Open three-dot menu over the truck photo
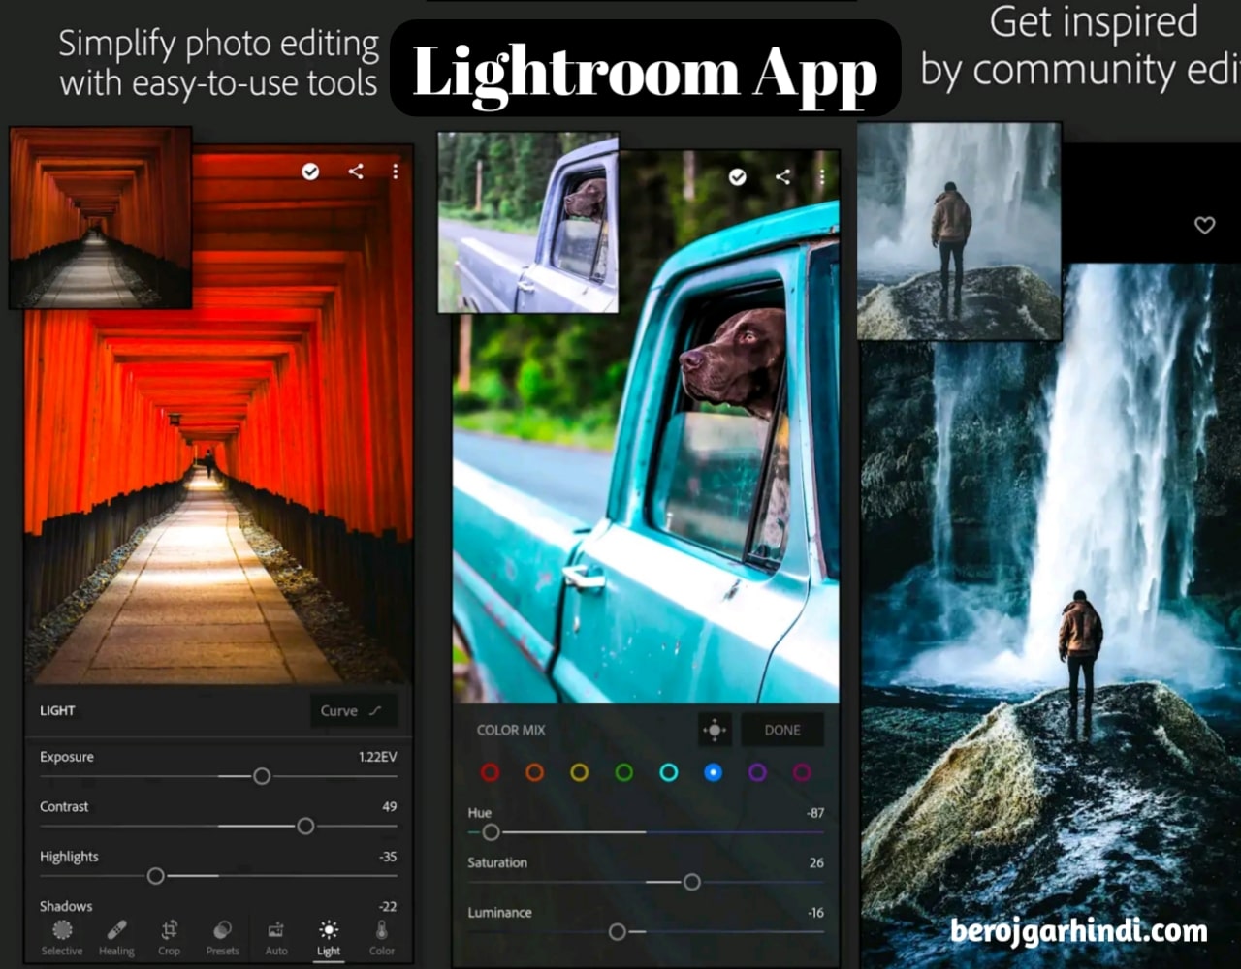 click(x=822, y=177)
